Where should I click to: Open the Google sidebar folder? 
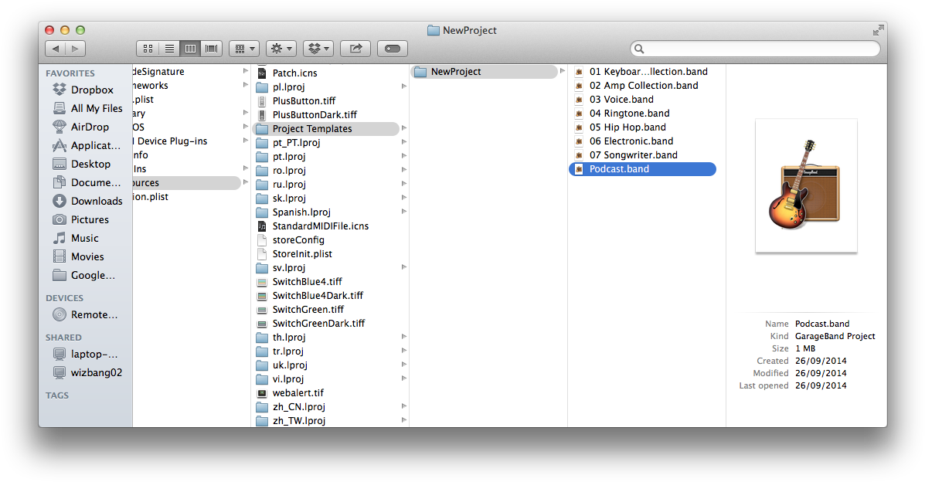point(83,276)
